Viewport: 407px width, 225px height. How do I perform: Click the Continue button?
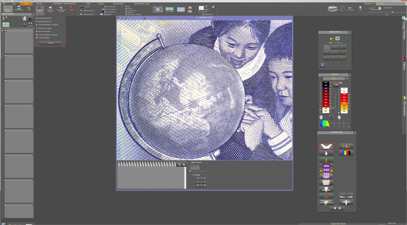click(50, 43)
